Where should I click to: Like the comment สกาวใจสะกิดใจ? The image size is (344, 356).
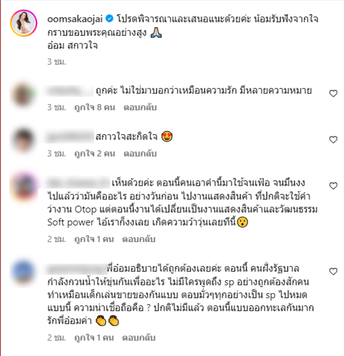[333, 140]
